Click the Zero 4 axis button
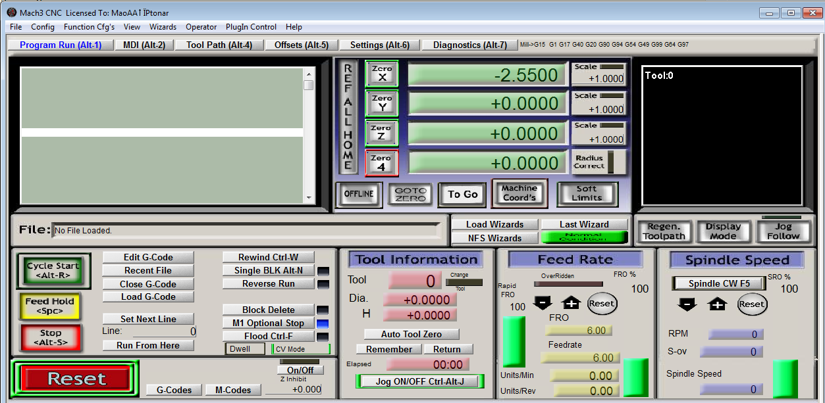 pos(382,163)
